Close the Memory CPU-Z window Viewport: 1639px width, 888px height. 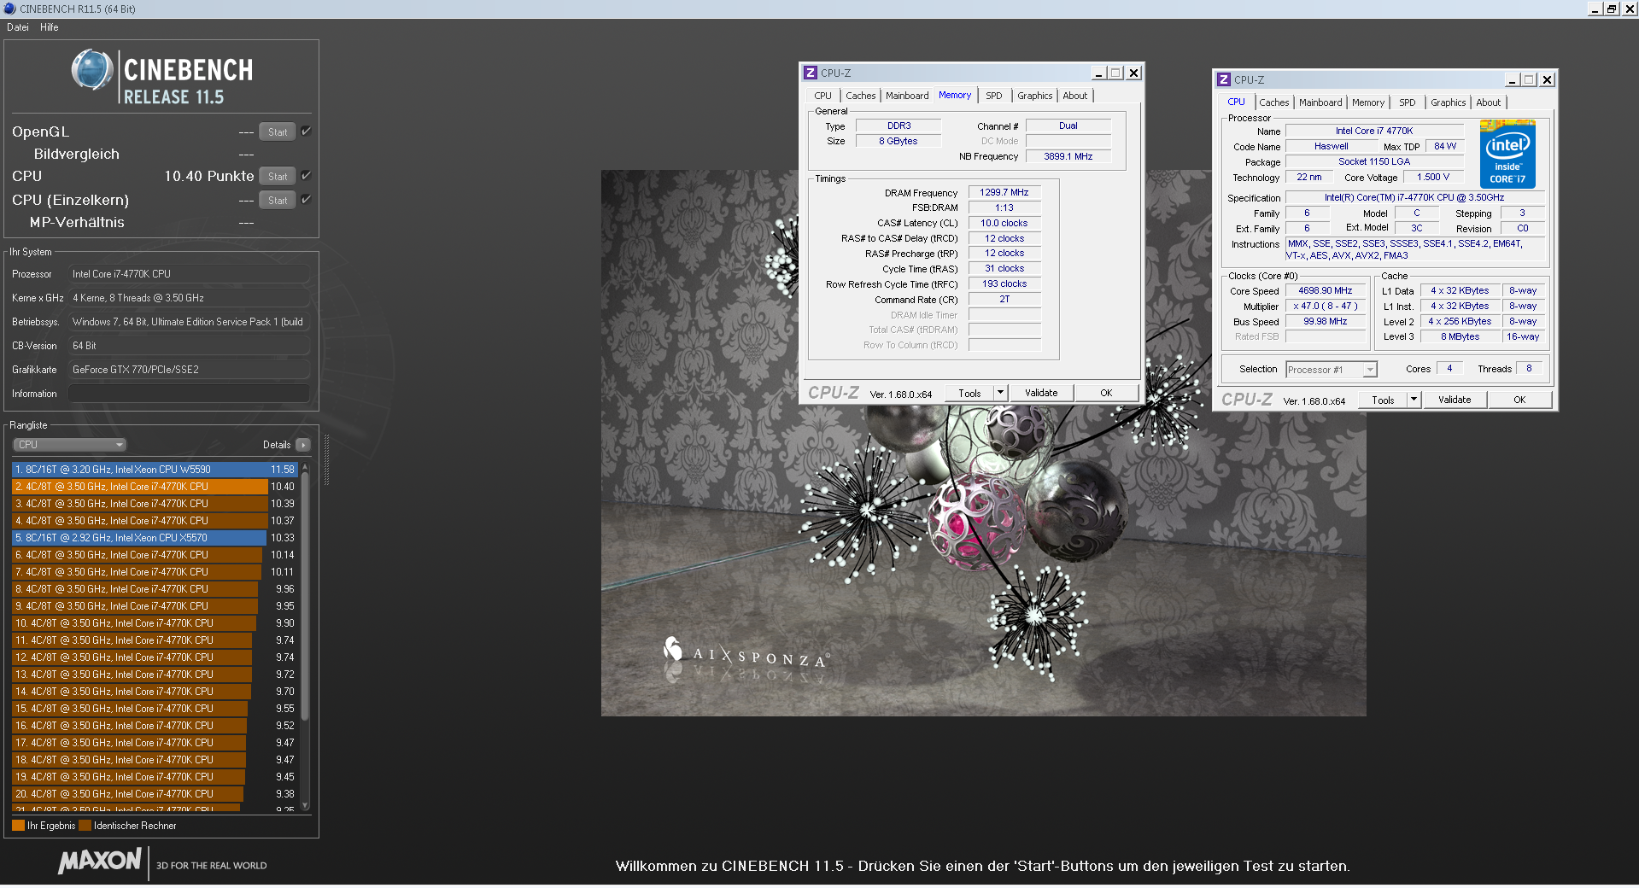point(1133,73)
